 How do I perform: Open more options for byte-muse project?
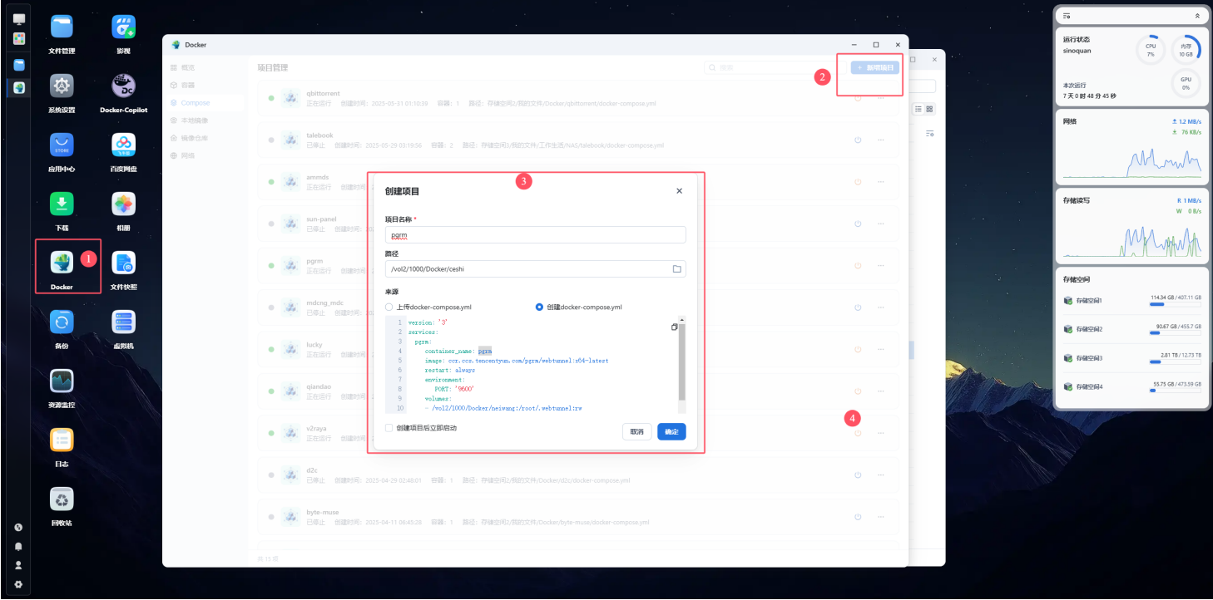(x=880, y=517)
